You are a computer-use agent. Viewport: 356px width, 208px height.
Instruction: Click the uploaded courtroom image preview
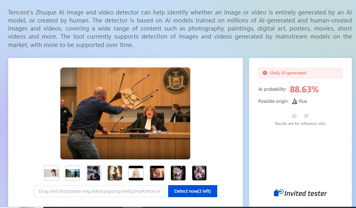point(126,114)
